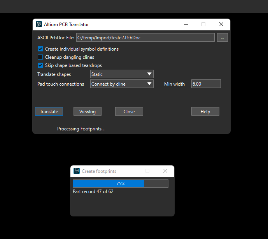Screen dimensions: 268x239
Task: Close the Create footprints dialog
Action: tap(165, 171)
